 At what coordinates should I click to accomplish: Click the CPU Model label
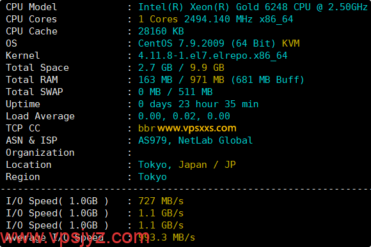click(x=31, y=7)
